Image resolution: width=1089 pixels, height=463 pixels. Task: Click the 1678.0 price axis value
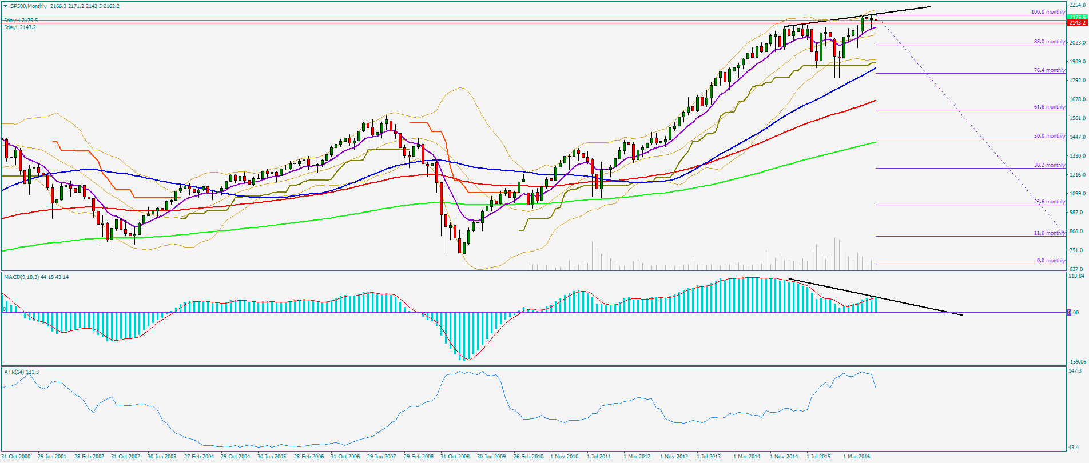[1078, 99]
